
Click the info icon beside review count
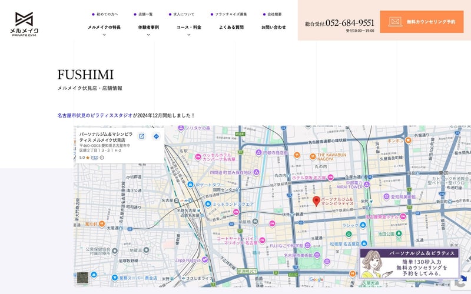coord(102,158)
